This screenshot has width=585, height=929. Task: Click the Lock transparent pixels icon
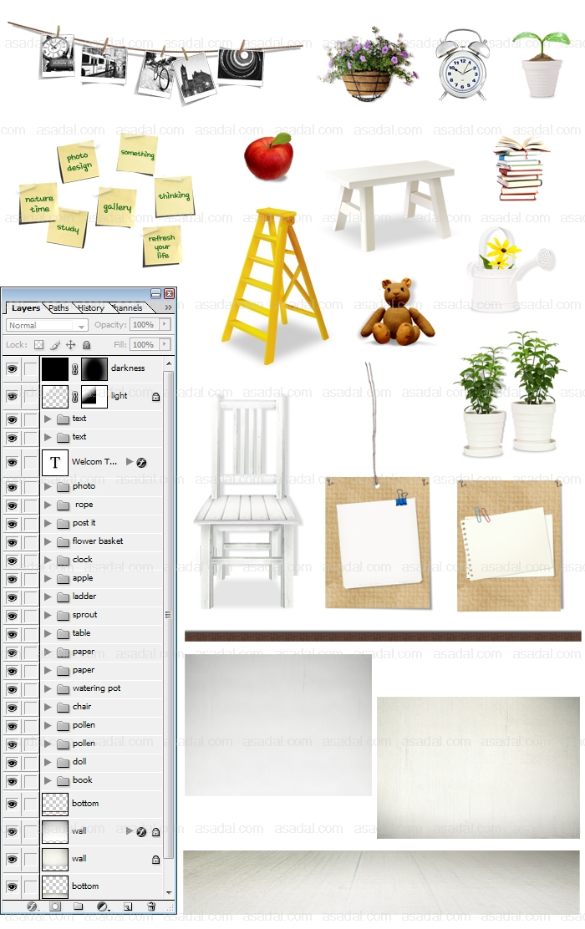point(38,344)
